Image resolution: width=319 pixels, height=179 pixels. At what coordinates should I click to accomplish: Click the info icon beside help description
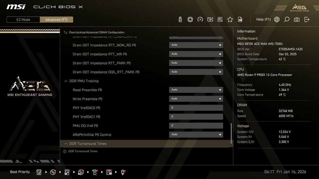65,151
